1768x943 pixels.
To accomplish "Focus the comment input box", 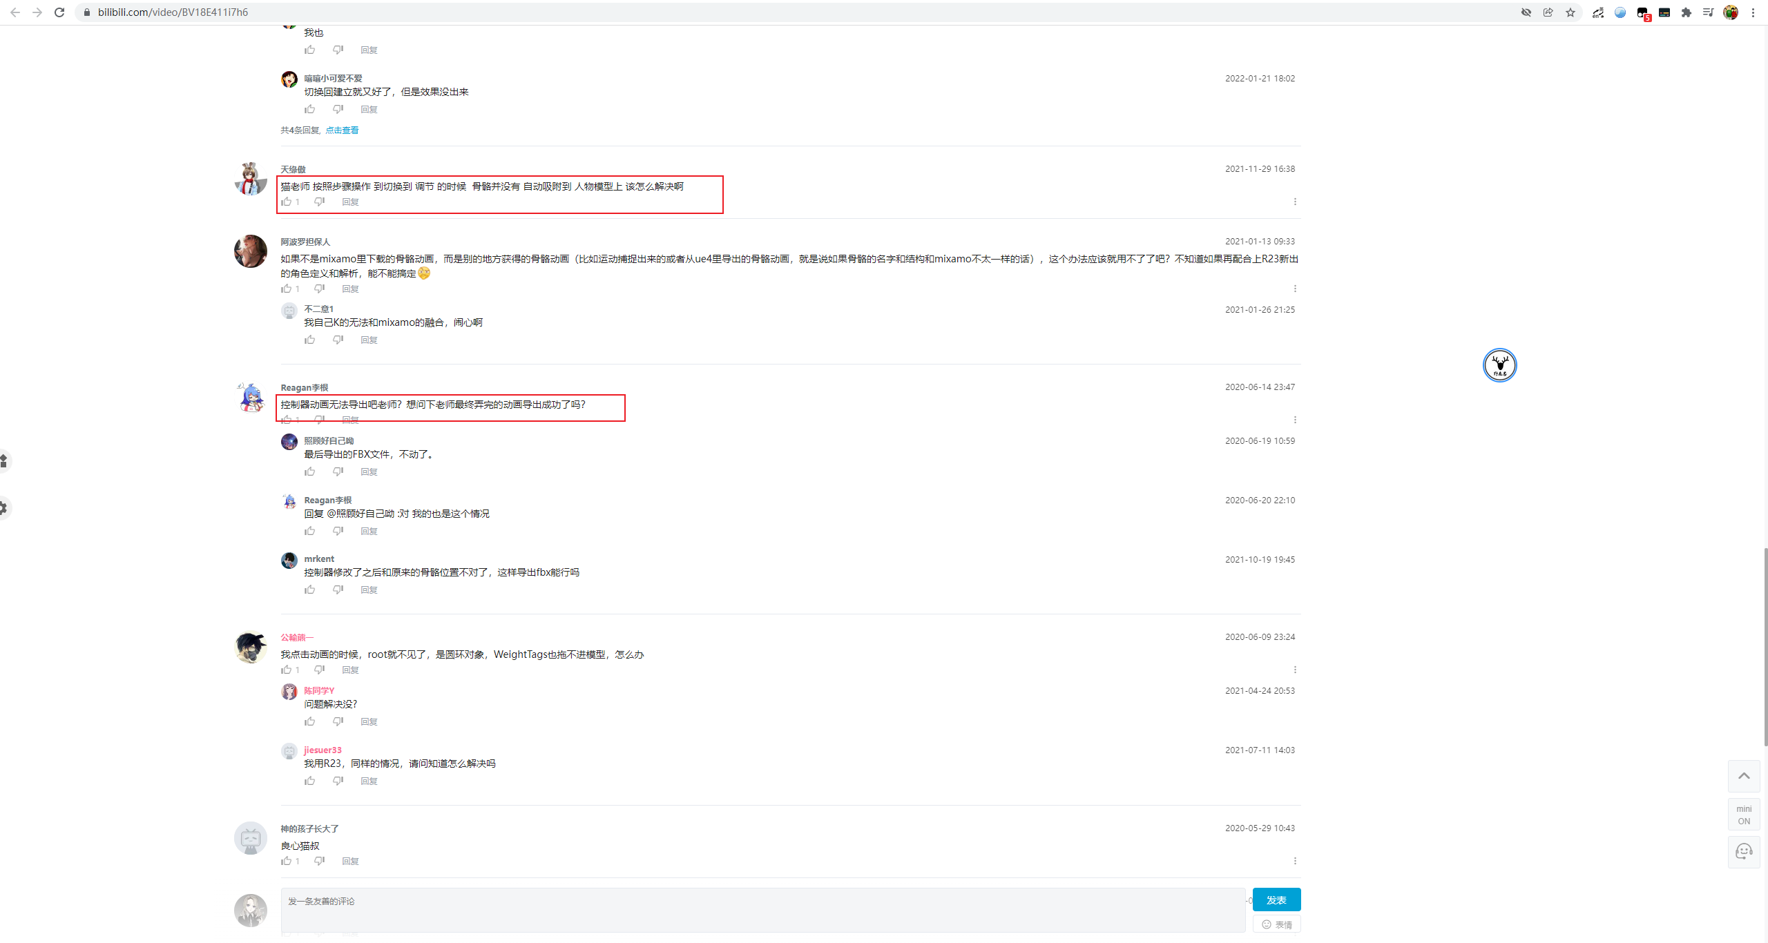I will (762, 910).
